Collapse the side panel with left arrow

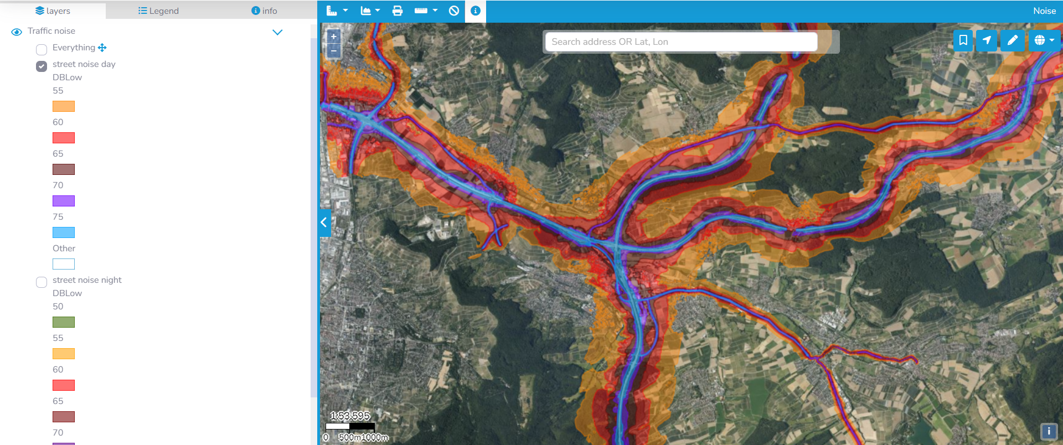[324, 222]
